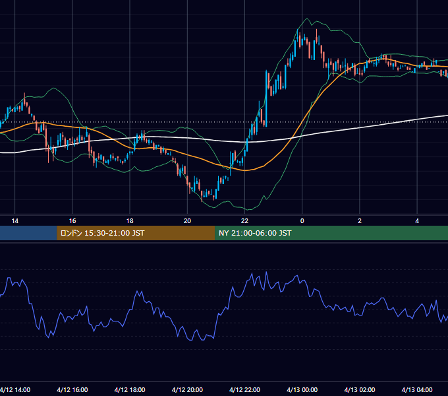
Task: Click the 20 hour label on price chart
Action: tap(187, 221)
